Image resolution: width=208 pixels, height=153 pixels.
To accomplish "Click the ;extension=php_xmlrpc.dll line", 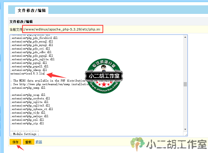I will click(x=29, y=116).
